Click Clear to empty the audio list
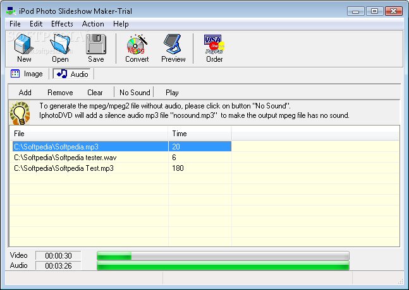The height and width of the screenshot is (290, 409). 95,93
